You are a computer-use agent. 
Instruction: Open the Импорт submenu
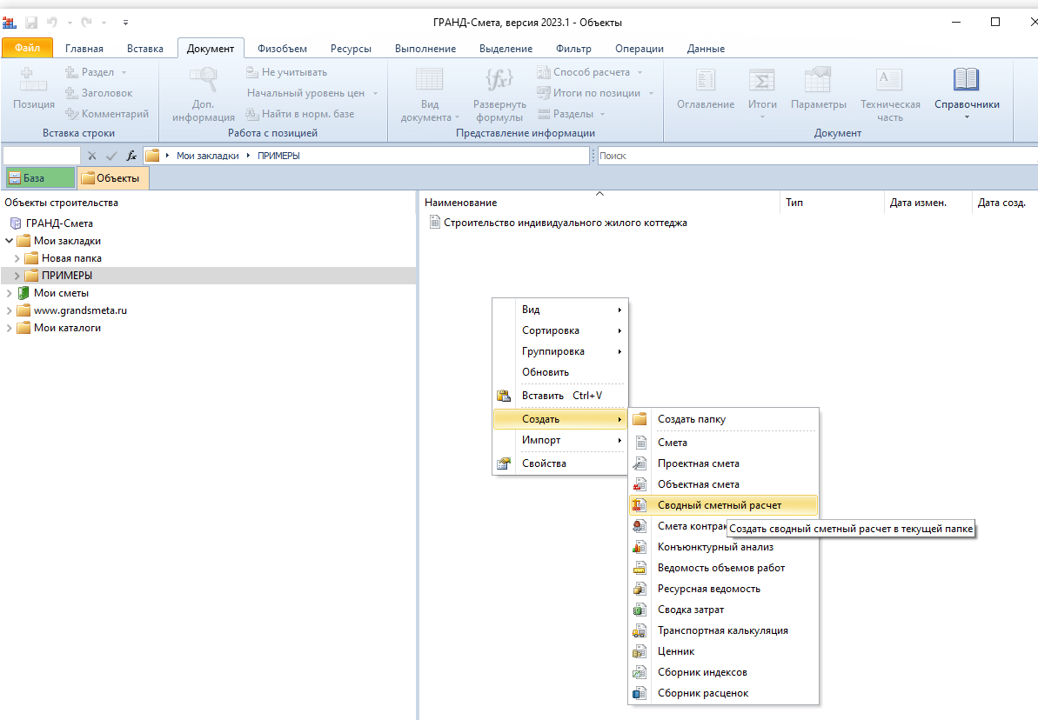click(560, 440)
